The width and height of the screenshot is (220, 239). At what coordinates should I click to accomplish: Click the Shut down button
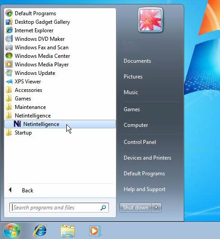pyautogui.click(x=136, y=208)
